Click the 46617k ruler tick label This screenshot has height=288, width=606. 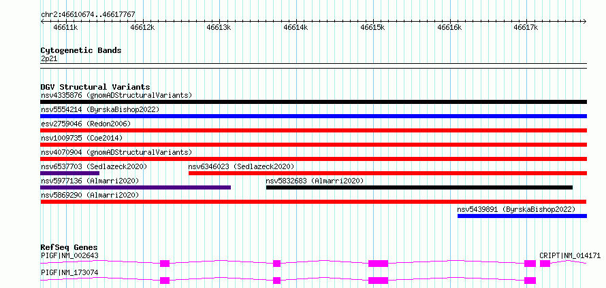tap(526, 27)
